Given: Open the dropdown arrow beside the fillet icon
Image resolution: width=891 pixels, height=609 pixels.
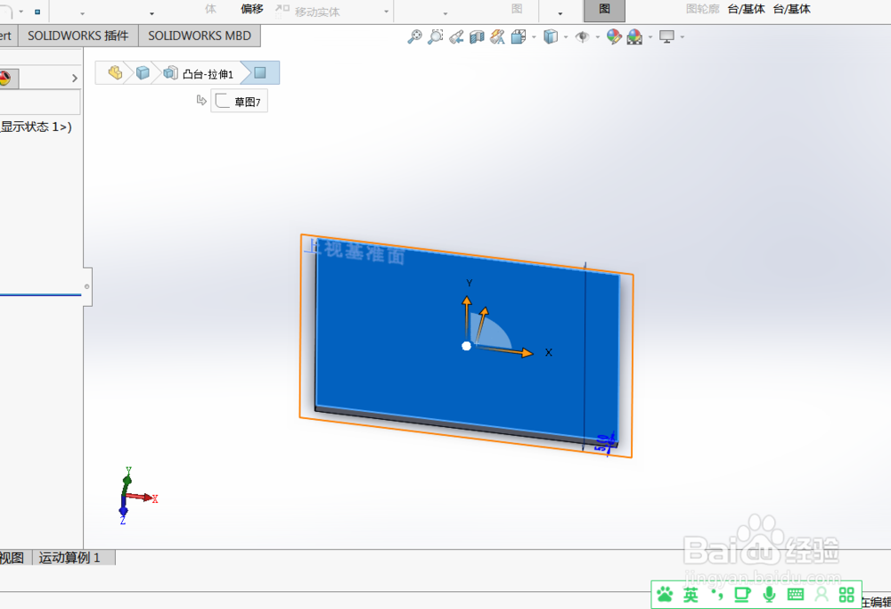Looking at the screenshot, I should pos(21,12).
